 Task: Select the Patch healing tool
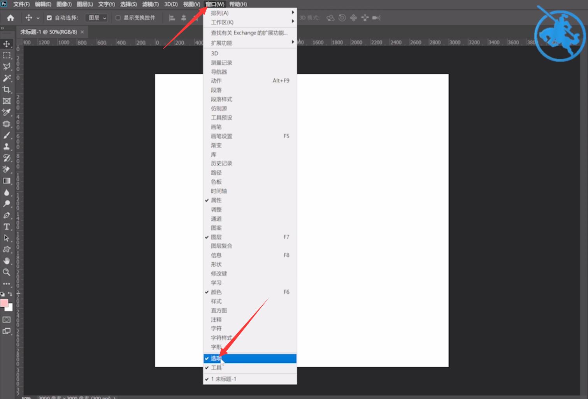(x=7, y=124)
